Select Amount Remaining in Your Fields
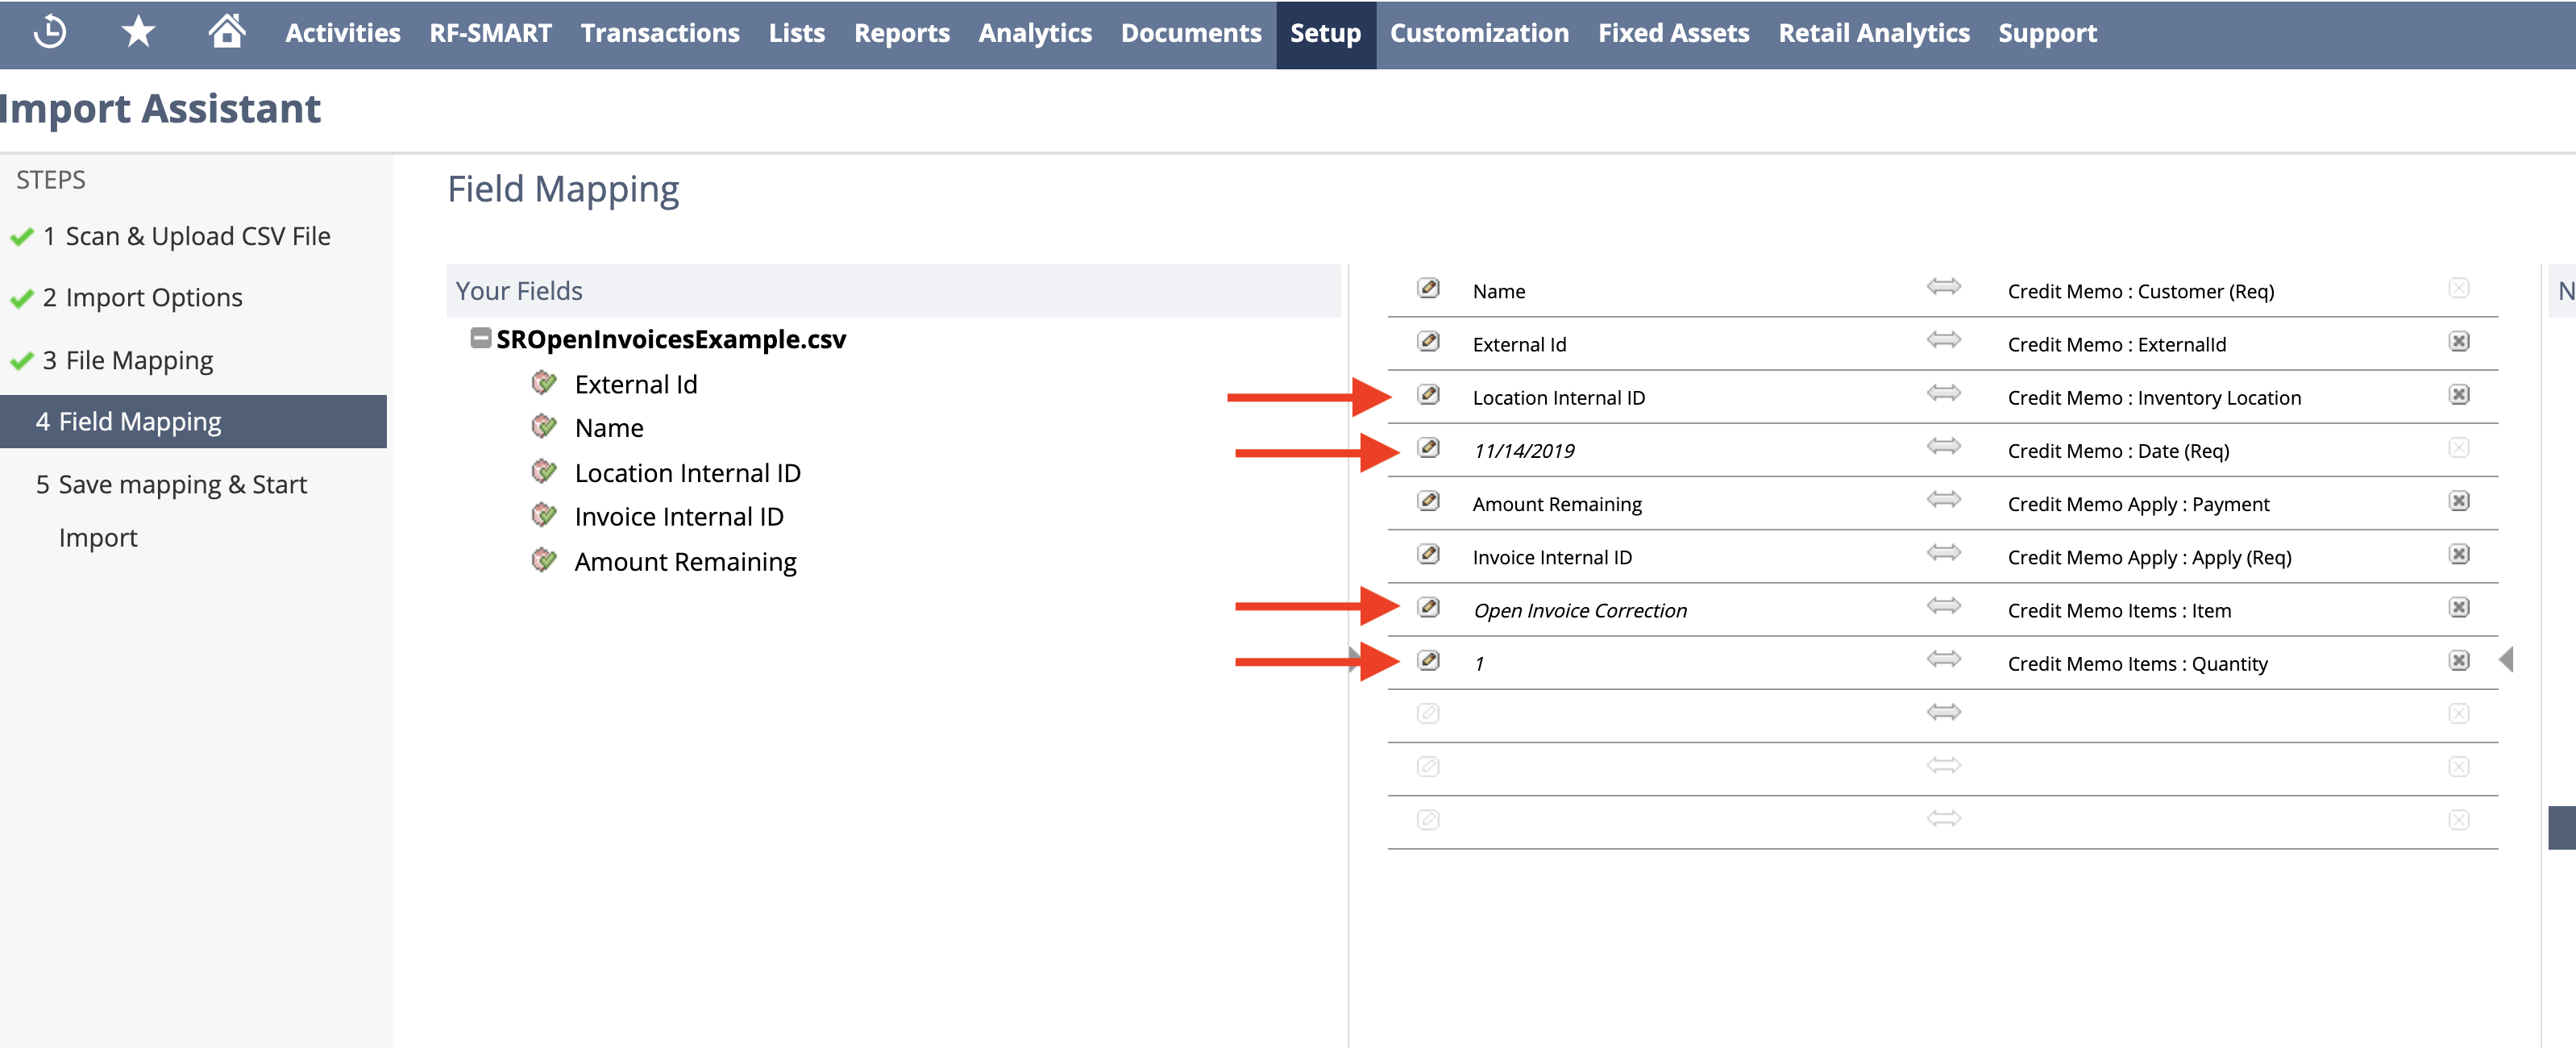Viewport: 2576px width, 1048px height. tap(685, 562)
